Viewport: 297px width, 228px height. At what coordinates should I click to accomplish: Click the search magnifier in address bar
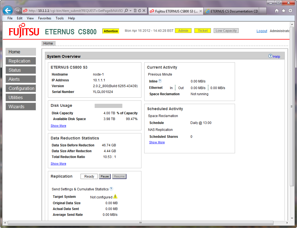click(x=126, y=11)
